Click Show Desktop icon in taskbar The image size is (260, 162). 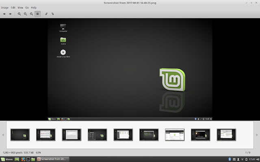tap(17, 159)
